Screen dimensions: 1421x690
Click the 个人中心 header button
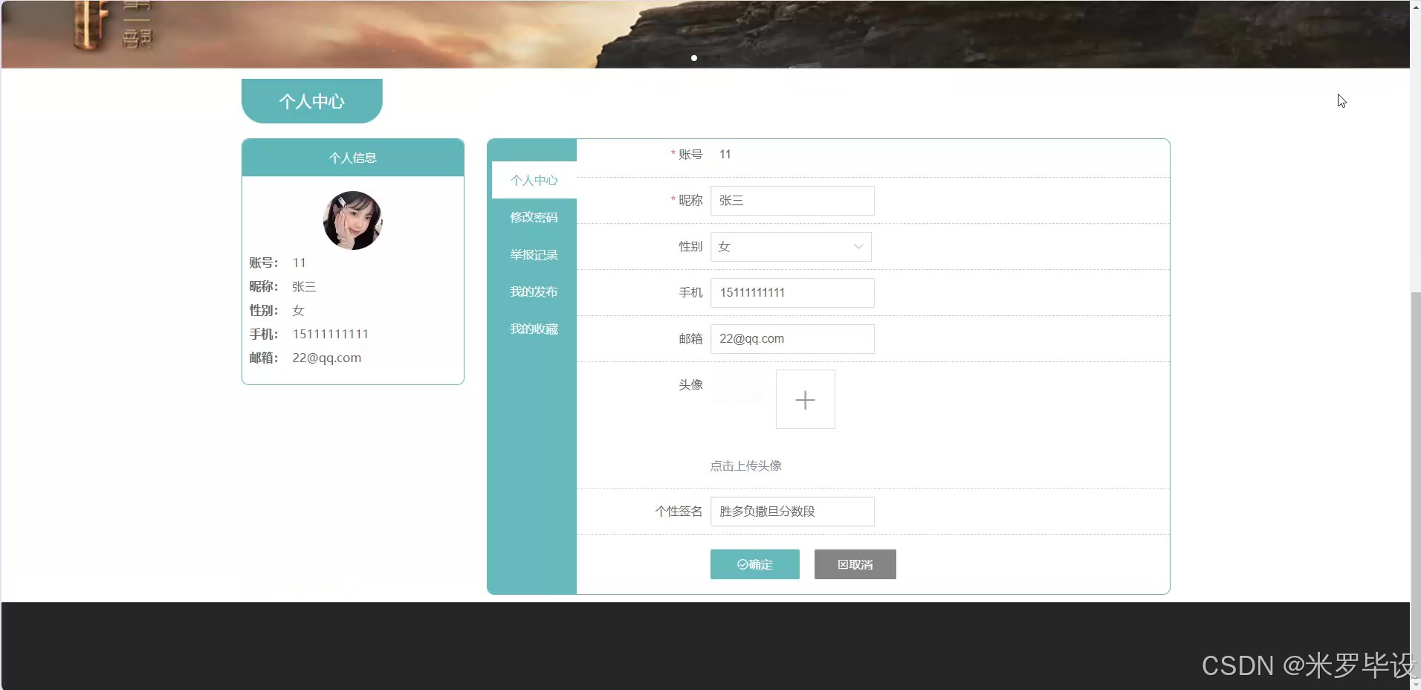pyautogui.click(x=312, y=101)
